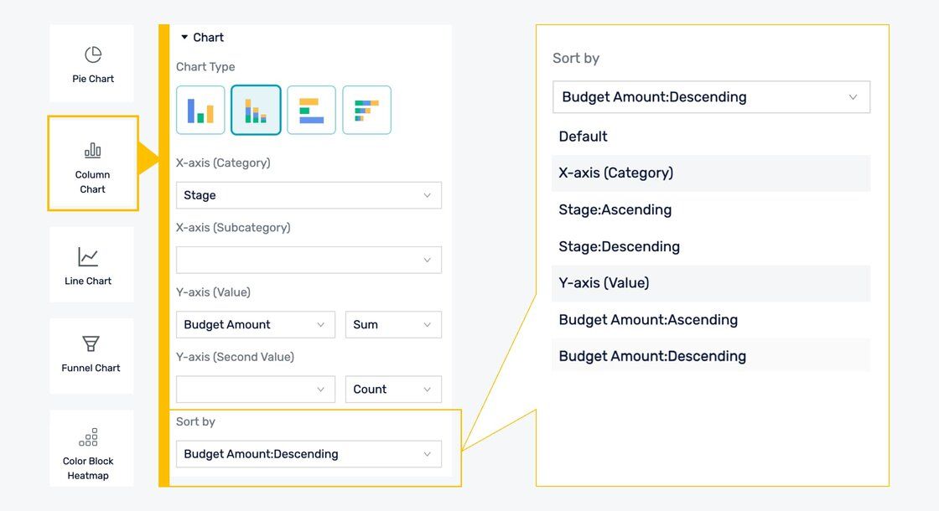This screenshot has height=511, width=939.
Task: Click the Y-axis (Second Value) label
Action: point(235,357)
